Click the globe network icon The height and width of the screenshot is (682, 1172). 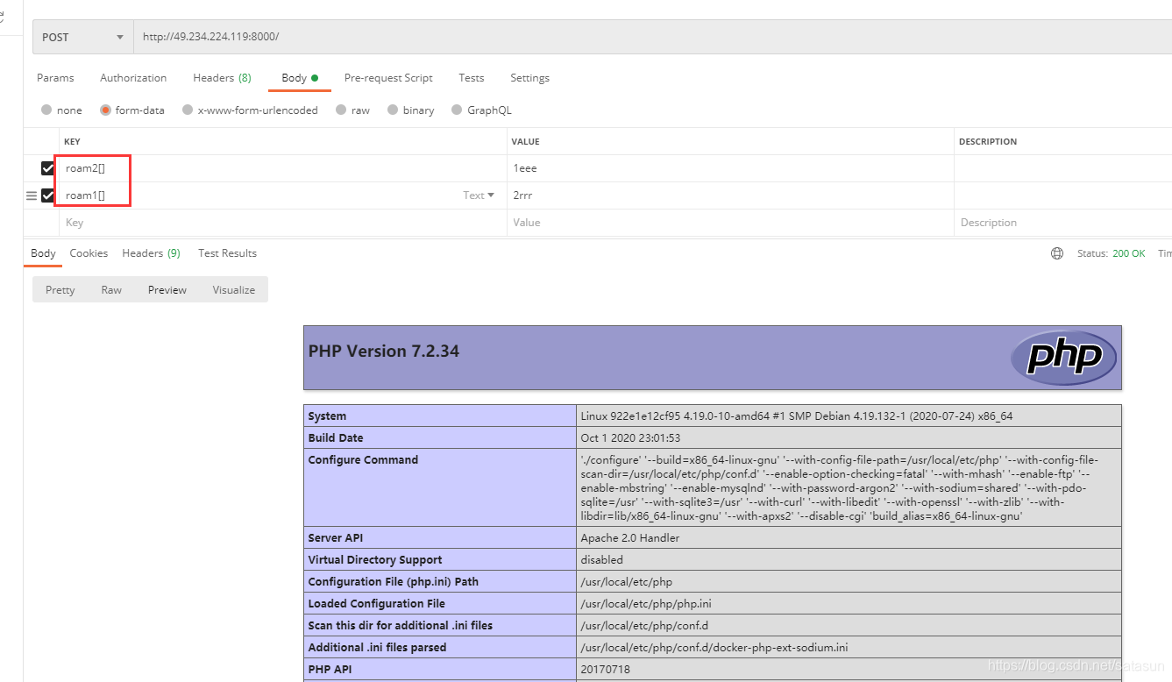(x=1057, y=253)
